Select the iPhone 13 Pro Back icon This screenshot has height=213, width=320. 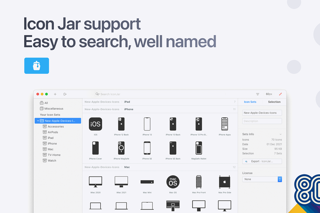199,124
